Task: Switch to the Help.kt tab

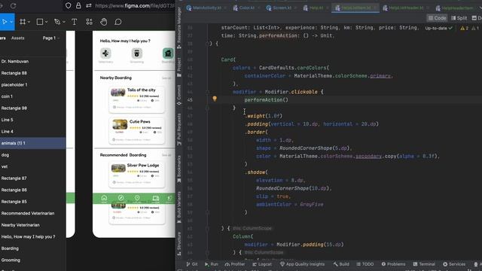Action: (316, 8)
